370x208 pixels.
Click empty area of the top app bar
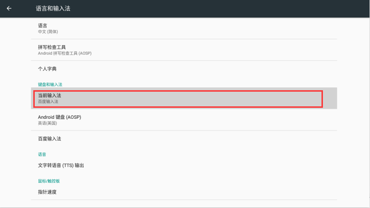pos(214,9)
